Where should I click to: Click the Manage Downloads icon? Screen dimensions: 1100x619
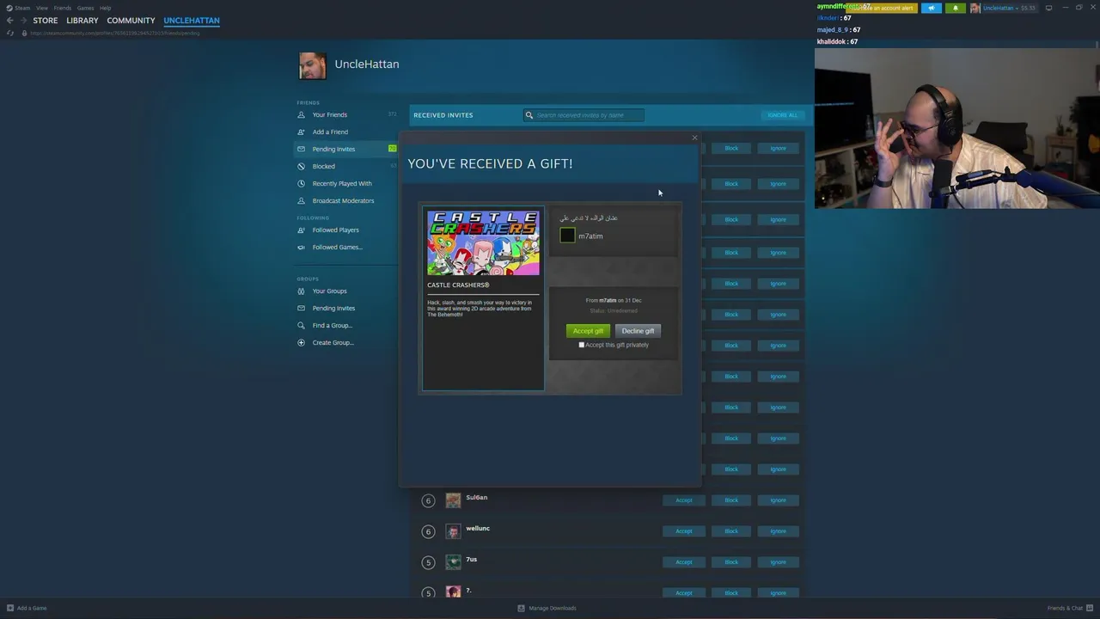tap(521, 608)
